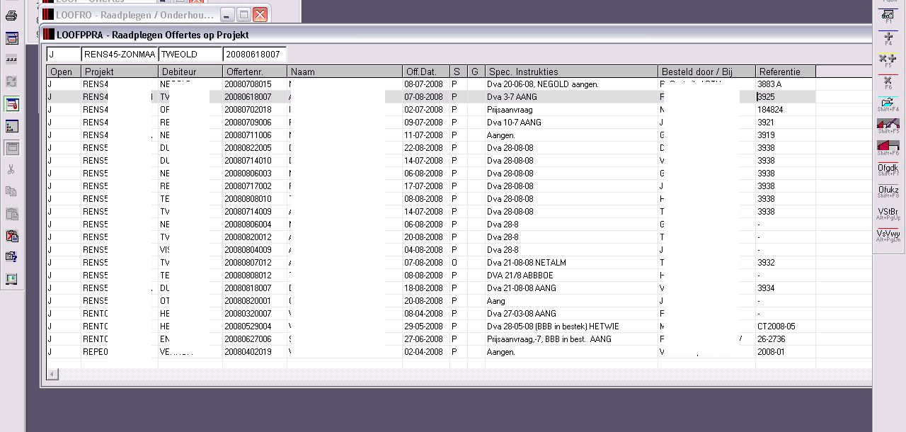Click the Ofgdk Shift+F7 button
This screenshot has height=432, width=906.
888,170
